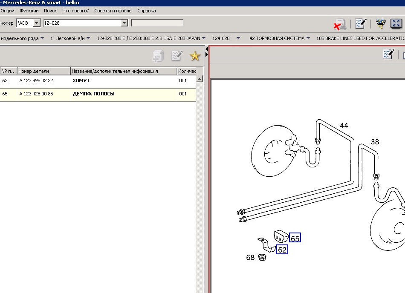
Task: Click the gold star favorites icon
Action: pos(195,56)
